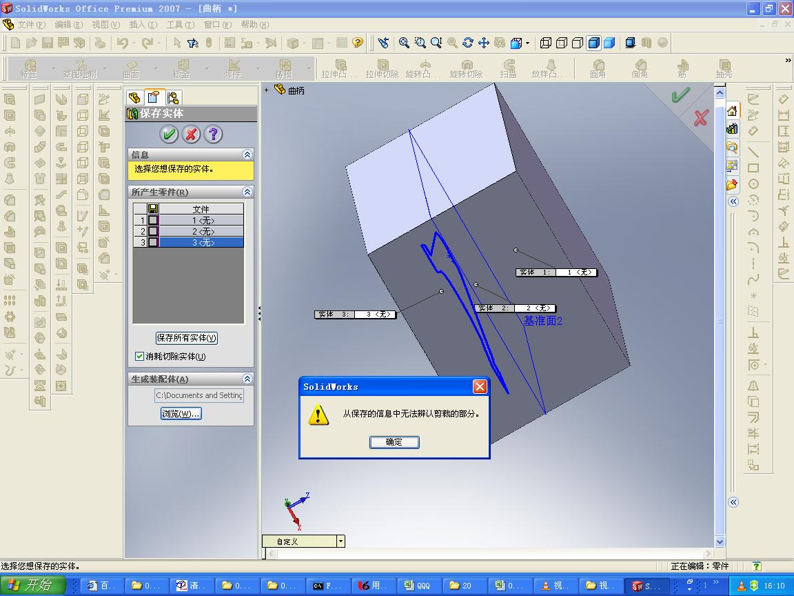Click the cmd window taskbar button F...
The height and width of the screenshot is (596, 794).
coord(329,586)
